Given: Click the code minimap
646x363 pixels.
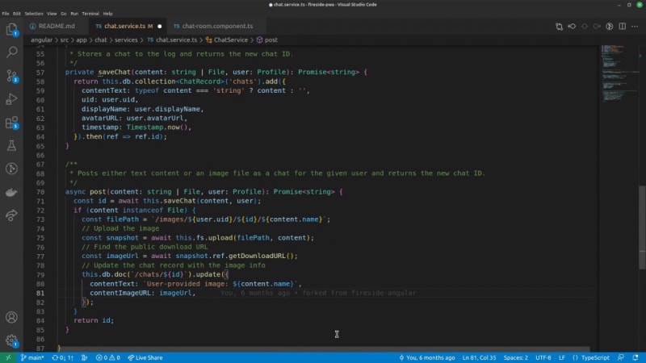Looking at the screenshot, I should click(618, 74).
